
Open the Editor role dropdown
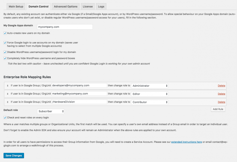[x=150, y=94]
